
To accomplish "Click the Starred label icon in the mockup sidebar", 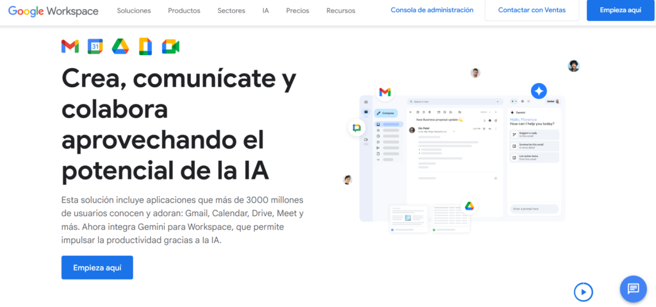I will click(x=378, y=130).
